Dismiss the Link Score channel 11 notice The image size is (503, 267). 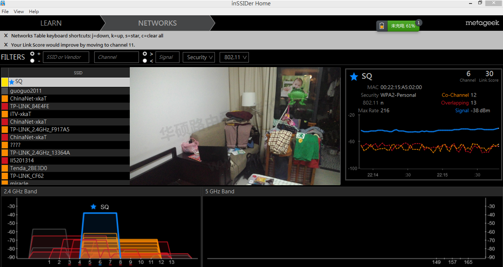click(x=6, y=45)
